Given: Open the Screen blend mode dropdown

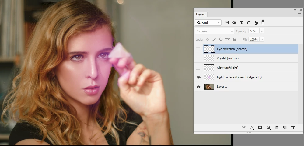Looking at the screenshot, I should coord(215,31).
